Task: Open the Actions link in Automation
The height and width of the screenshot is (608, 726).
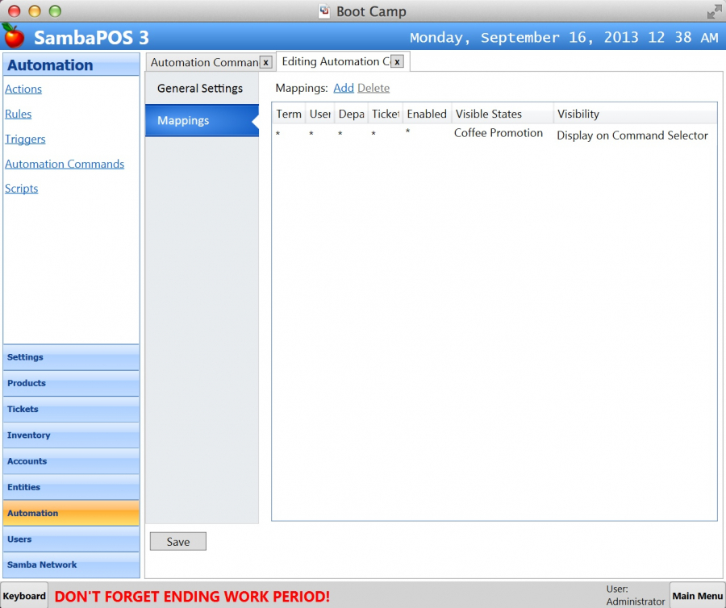Action: point(23,90)
